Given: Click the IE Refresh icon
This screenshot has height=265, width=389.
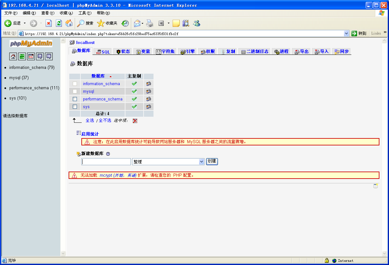Looking at the screenshot, I should [x=59, y=23].
